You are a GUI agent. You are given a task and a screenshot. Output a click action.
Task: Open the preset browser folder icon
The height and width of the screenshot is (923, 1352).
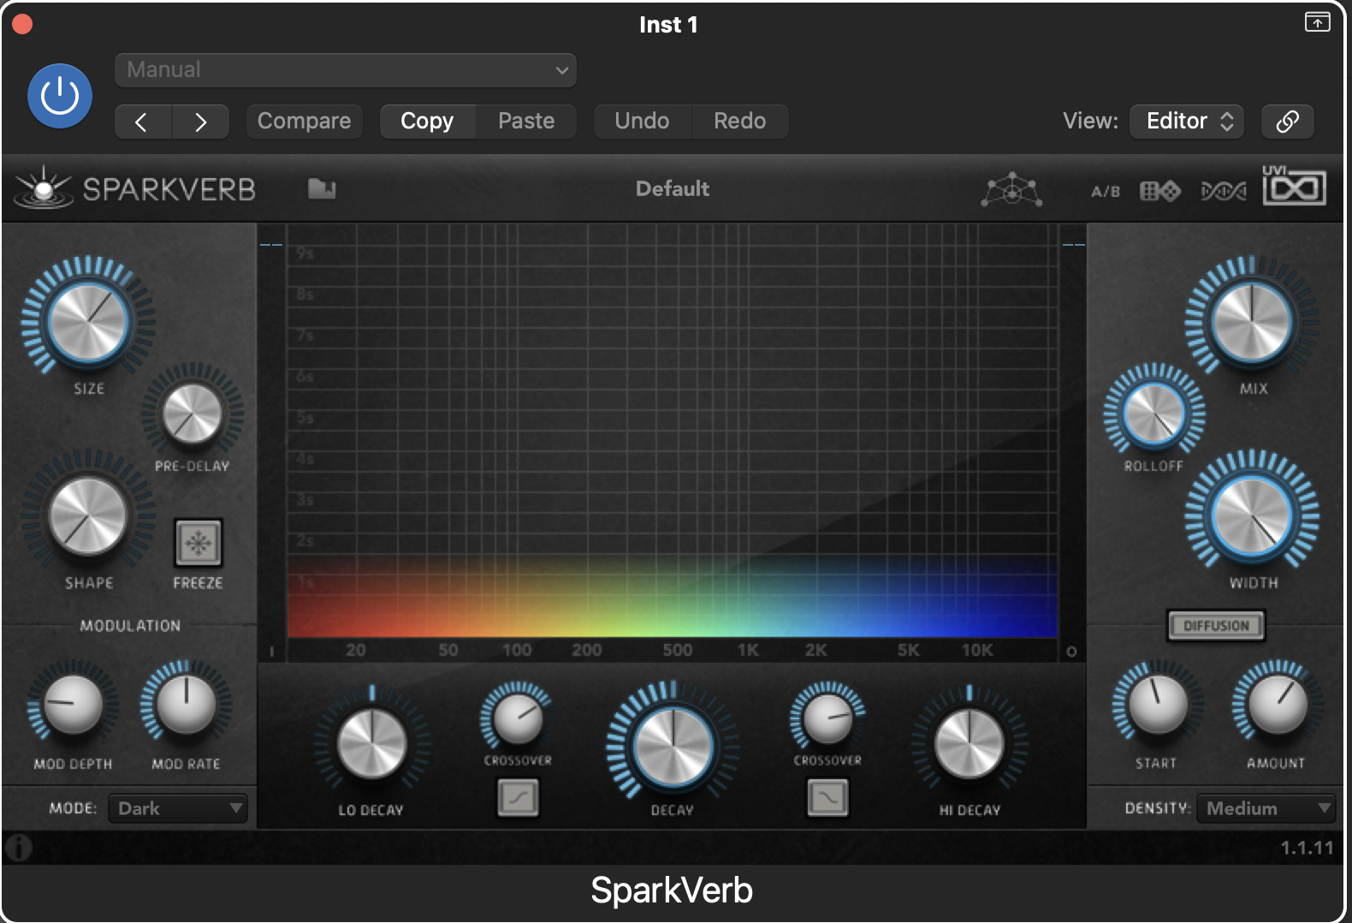coord(322,188)
